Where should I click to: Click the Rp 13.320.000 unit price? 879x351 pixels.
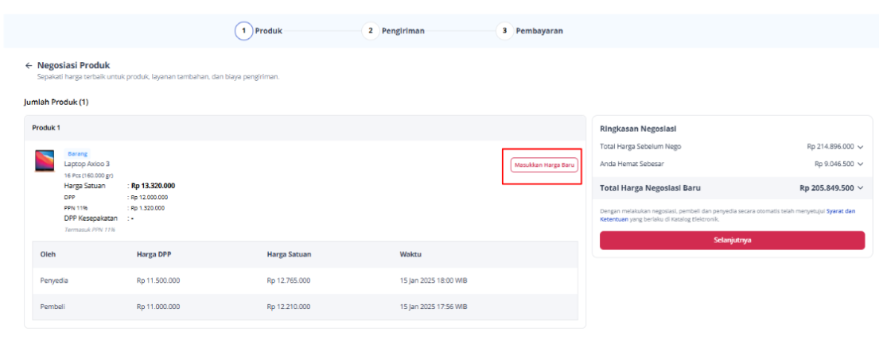click(153, 186)
